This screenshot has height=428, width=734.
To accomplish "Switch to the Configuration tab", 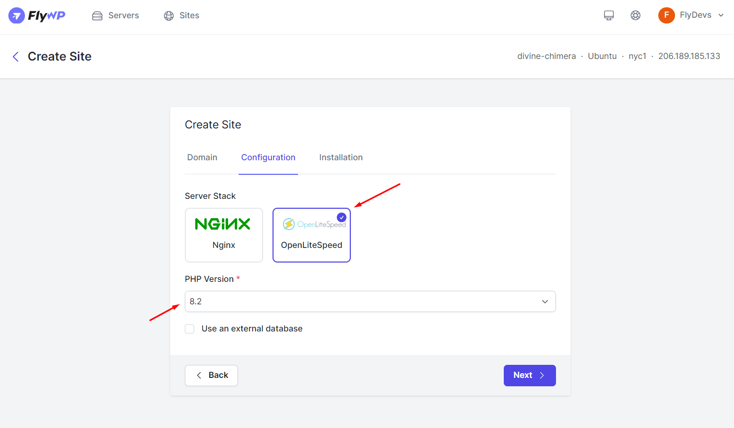I will [268, 157].
